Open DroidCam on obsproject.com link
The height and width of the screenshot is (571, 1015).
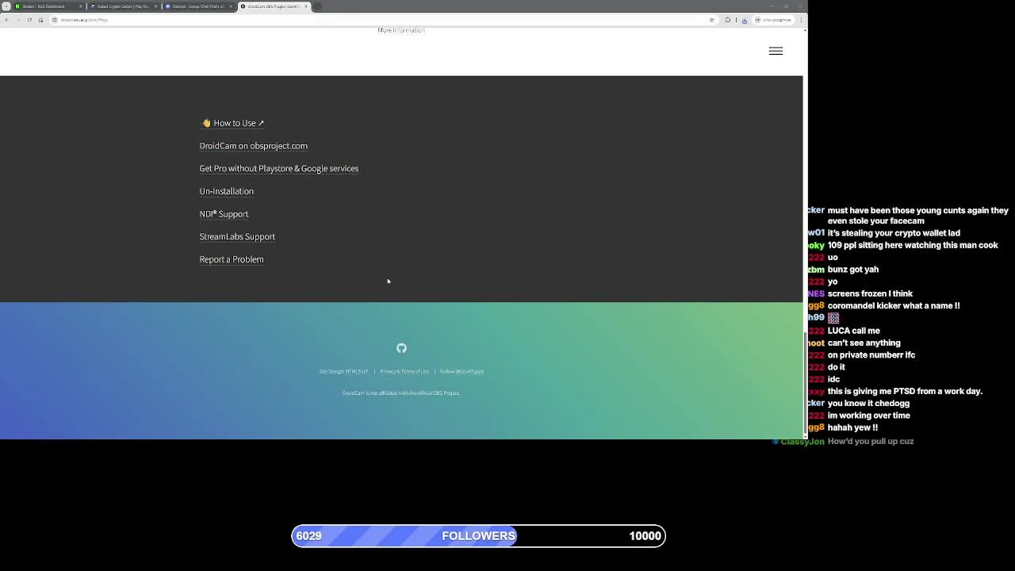(x=254, y=146)
